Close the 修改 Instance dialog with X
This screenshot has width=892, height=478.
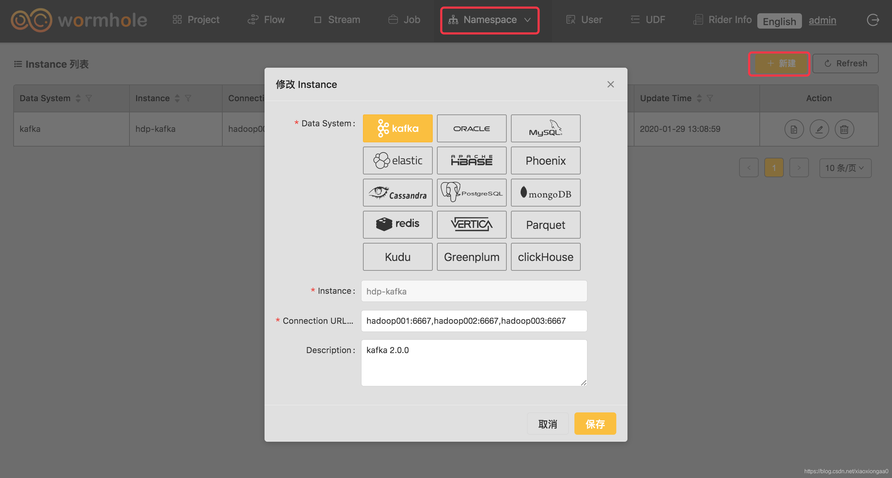610,84
